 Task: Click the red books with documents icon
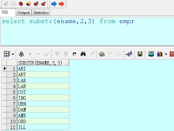click(36, 4)
